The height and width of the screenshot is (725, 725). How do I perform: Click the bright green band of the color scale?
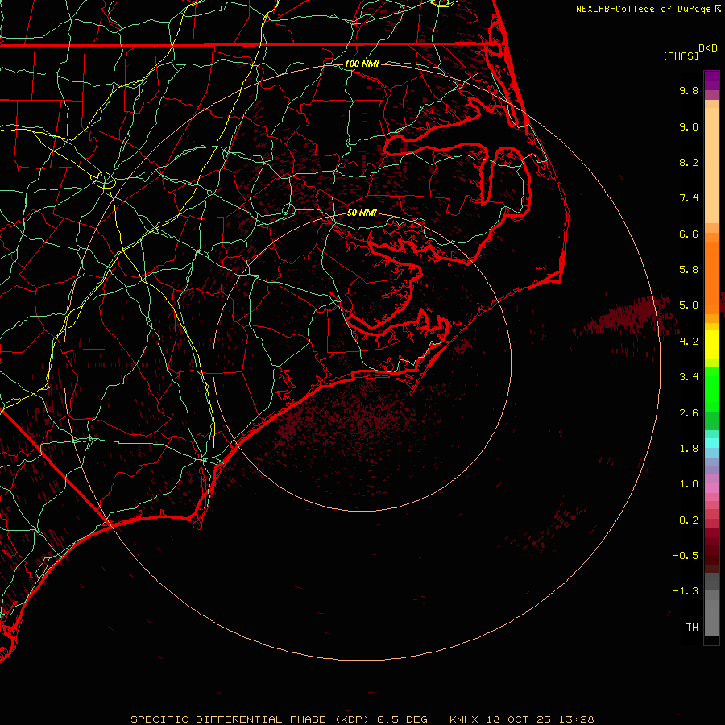[711, 388]
